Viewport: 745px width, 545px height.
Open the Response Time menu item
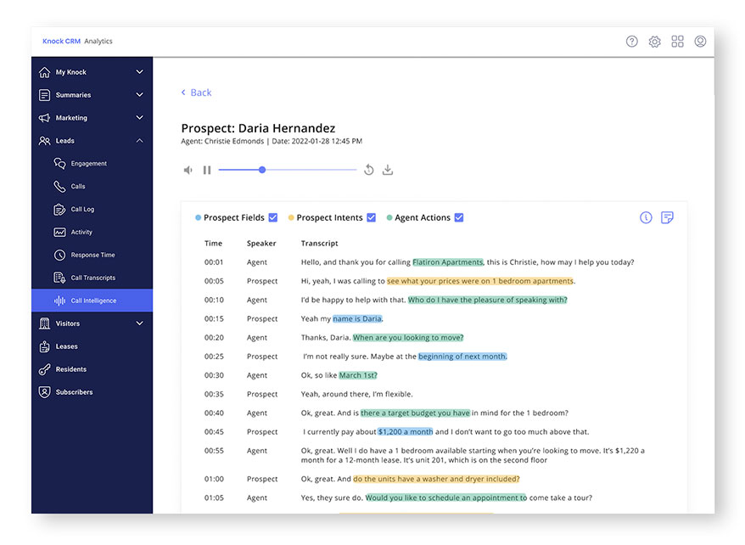coord(92,255)
